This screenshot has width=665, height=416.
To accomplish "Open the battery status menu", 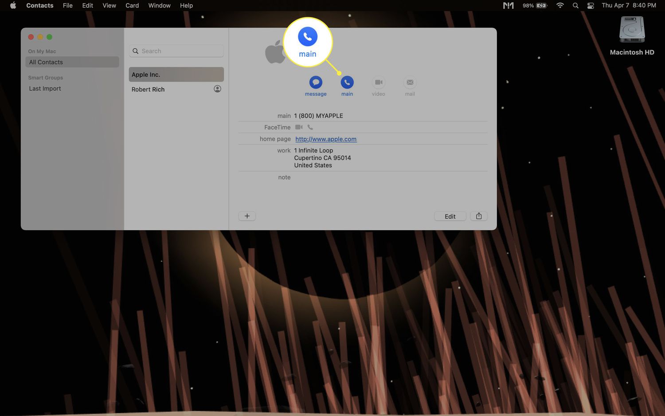I will (535, 5).
